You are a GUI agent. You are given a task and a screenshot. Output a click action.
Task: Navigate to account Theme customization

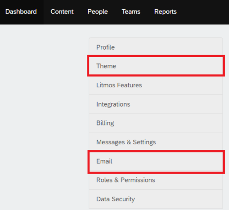[x=156, y=66]
